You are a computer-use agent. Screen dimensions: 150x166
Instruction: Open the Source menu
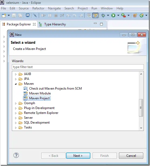click(x=24, y=8)
